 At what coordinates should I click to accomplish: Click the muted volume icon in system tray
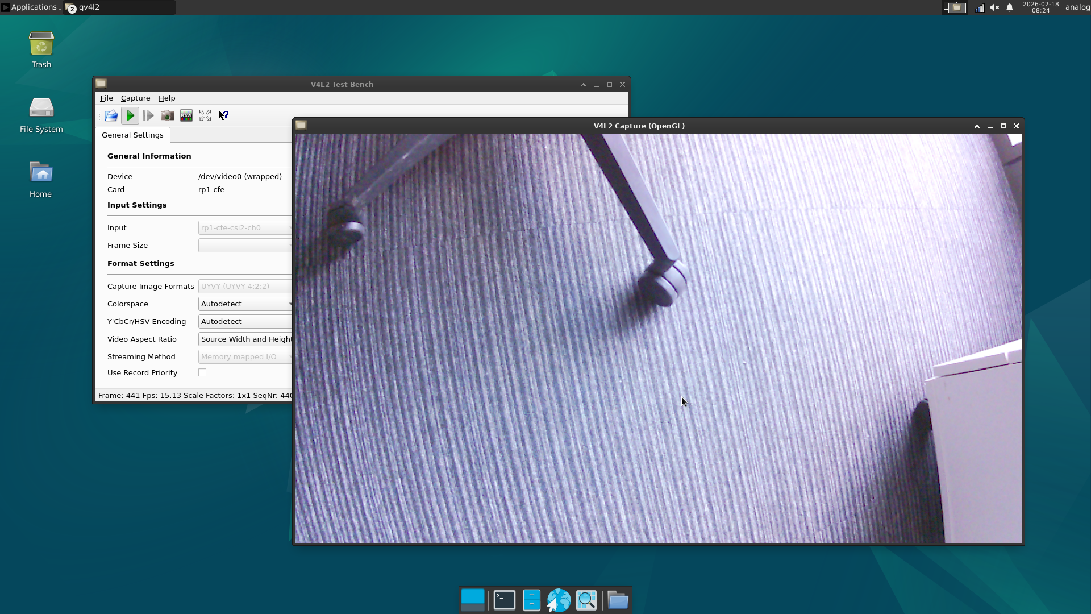(994, 7)
